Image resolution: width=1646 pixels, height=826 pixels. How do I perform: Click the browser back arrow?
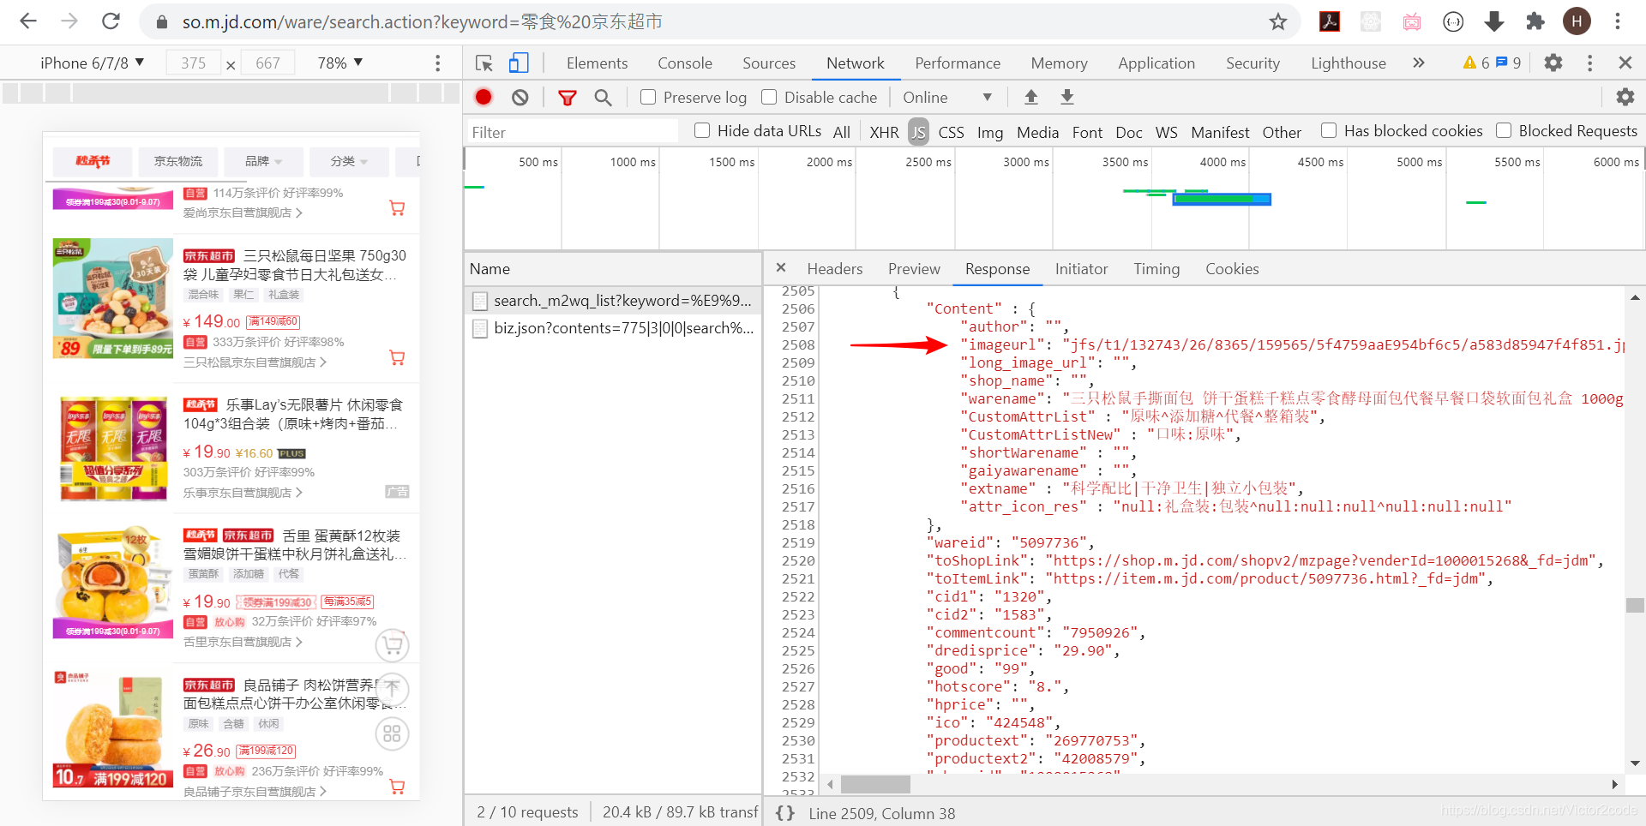coord(28,21)
